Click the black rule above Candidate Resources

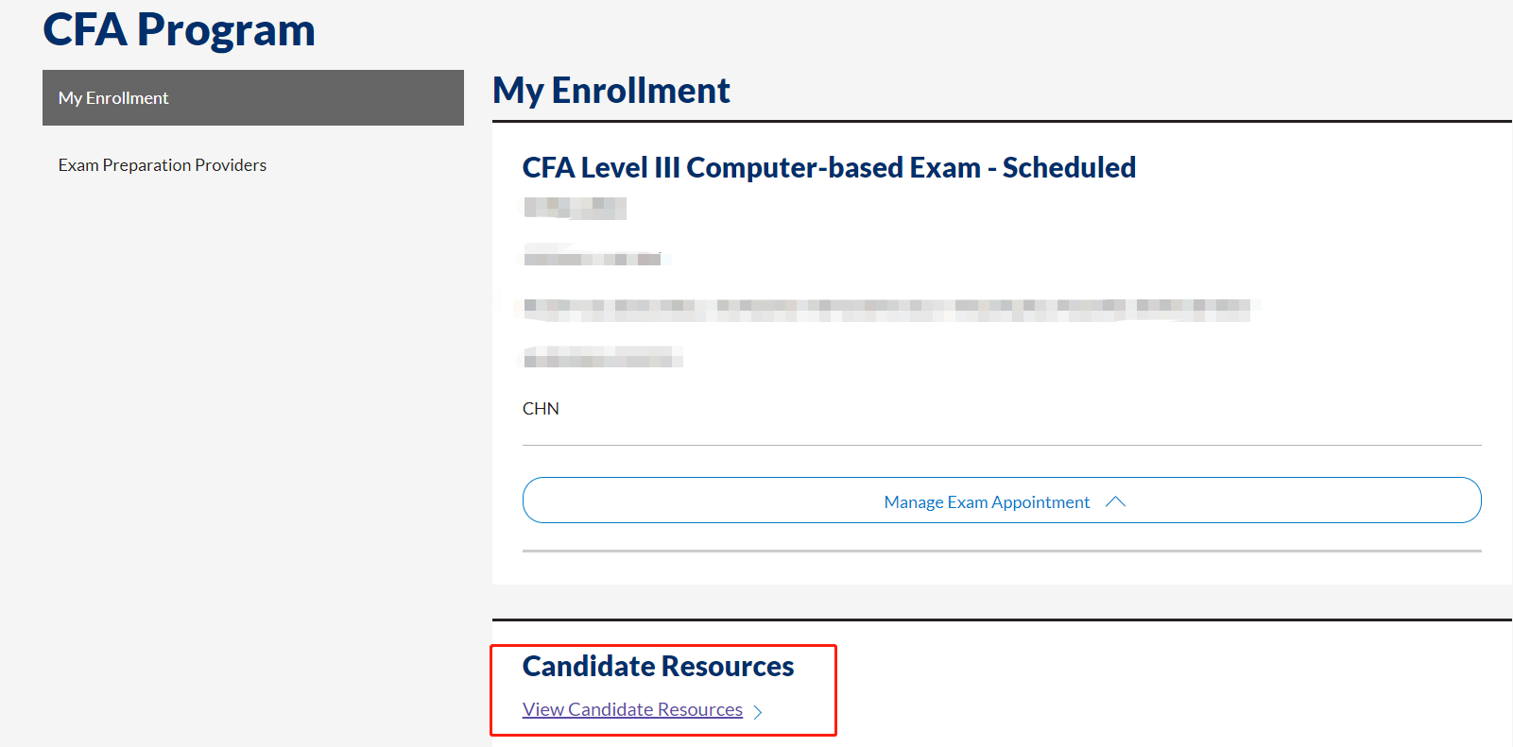coord(1002,620)
